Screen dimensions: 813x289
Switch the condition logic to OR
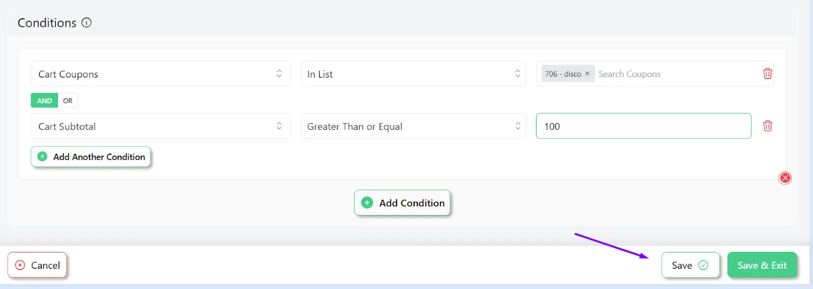68,100
